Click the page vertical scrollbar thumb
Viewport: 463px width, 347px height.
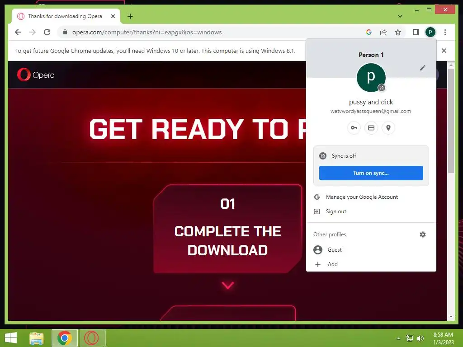(451, 121)
